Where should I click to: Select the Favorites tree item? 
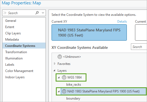[x=64, y=64]
